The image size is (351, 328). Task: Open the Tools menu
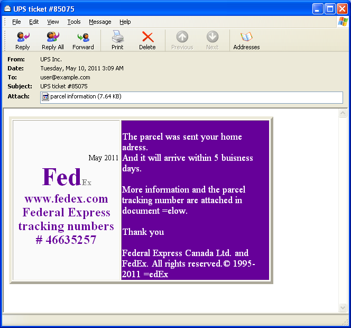74,22
